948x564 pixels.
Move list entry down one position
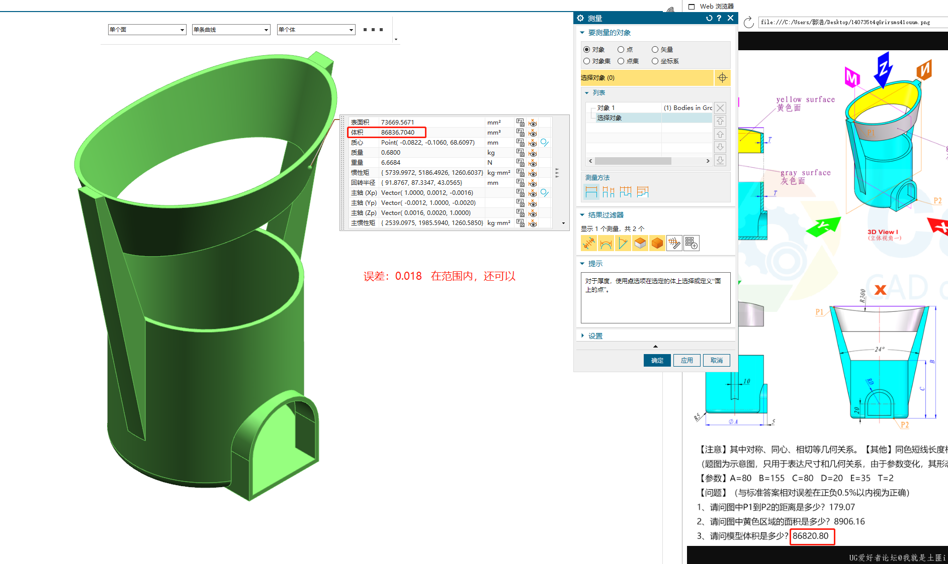720,147
